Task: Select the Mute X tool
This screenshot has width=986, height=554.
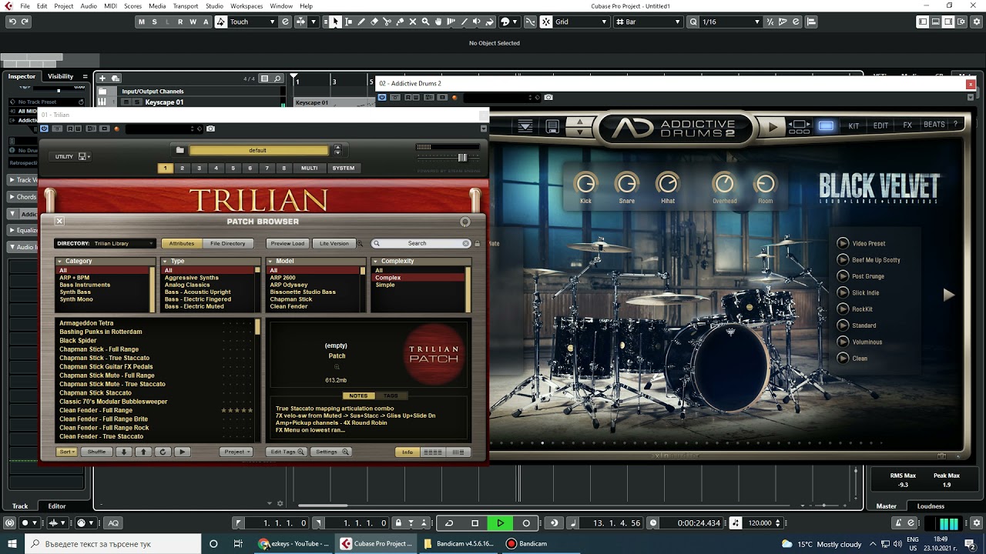Action: [412, 22]
